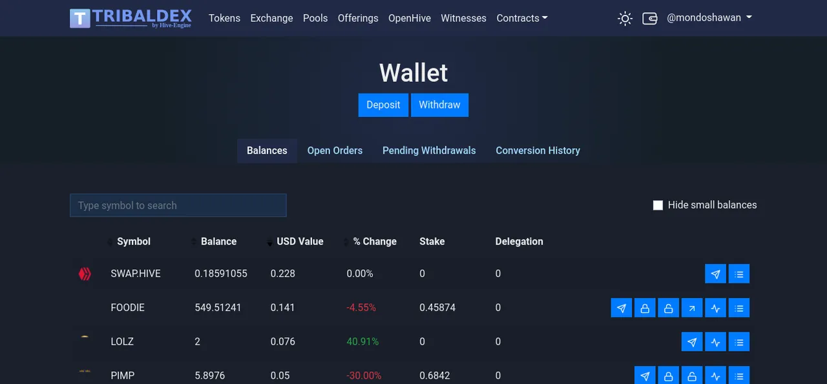Click PIMP stake value 0.6842
The width and height of the screenshot is (827, 384).
pyautogui.click(x=435, y=376)
